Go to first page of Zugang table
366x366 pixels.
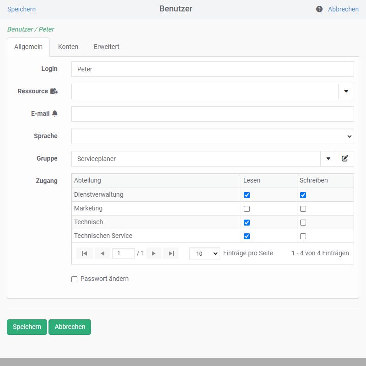coord(85,253)
